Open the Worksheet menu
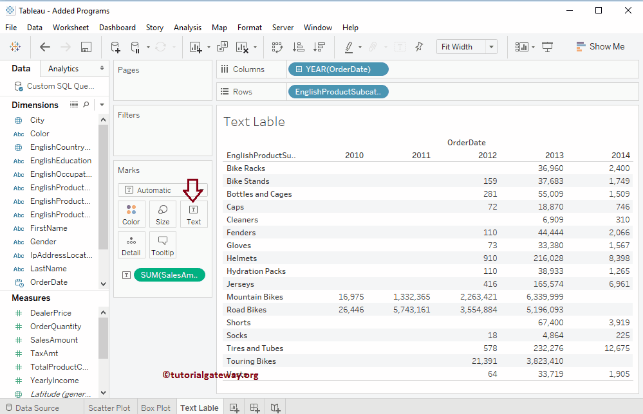Viewport: 643px width, 414px height. pos(71,28)
